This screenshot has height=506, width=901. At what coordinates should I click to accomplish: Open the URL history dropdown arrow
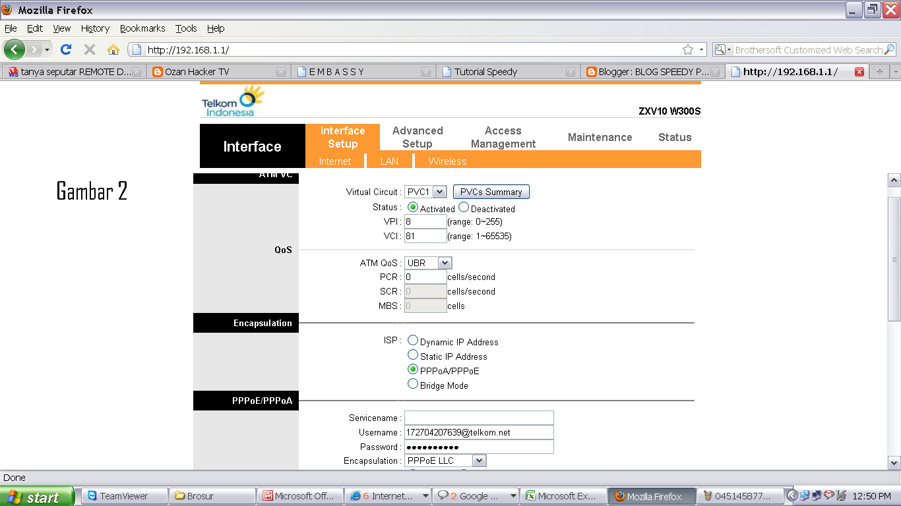[x=702, y=49]
